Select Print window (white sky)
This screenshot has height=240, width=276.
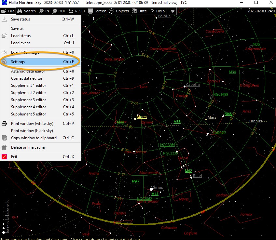coord(40,124)
